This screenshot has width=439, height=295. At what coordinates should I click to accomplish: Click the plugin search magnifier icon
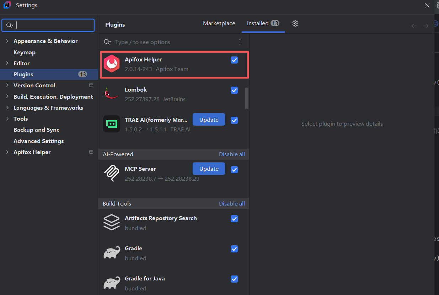[x=107, y=42]
